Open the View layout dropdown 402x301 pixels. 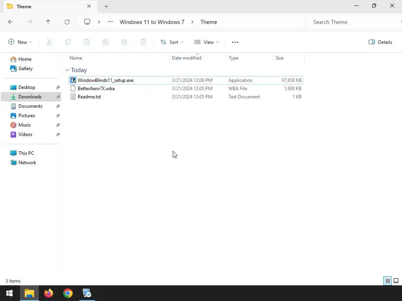pos(206,42)
